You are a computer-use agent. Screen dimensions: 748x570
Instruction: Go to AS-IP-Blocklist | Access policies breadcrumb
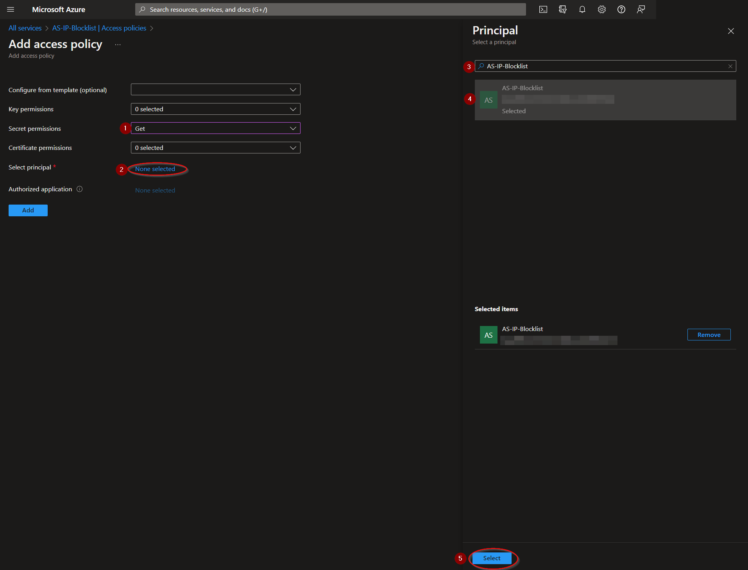[x=99, y=28]
